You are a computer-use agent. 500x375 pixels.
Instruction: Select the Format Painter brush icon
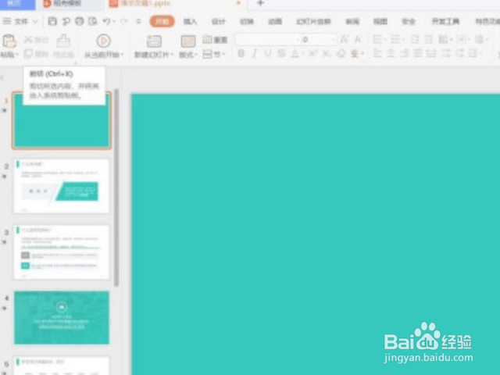click(x=63, y=41)
